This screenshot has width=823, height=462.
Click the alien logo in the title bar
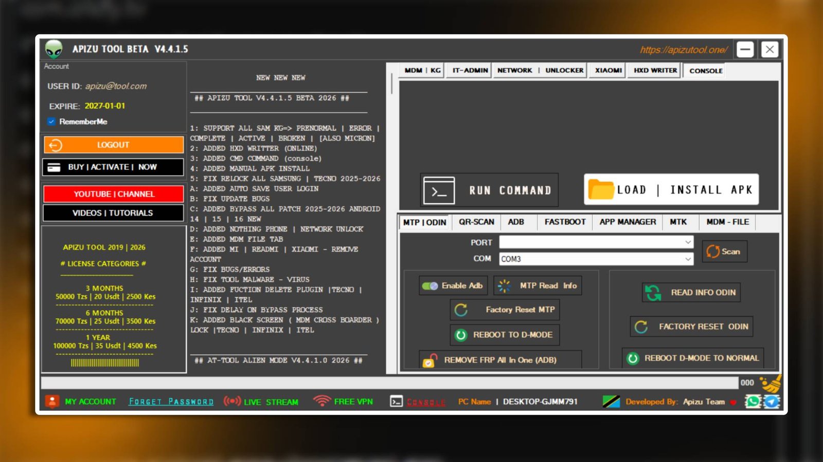tap(53, 49)
